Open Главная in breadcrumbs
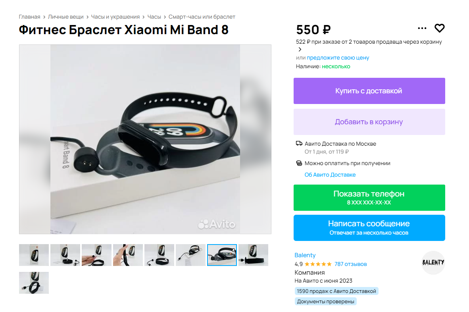This screenshot has height=312, width=469. click(29, 17)
